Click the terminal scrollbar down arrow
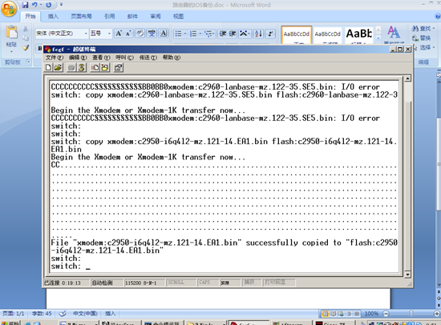The width and height of the screenshot is (441, 325). [x=407, y=274]
